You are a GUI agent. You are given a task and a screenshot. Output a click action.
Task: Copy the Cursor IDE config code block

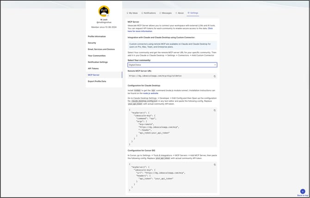pyautogui.click(x=215, y=165)
